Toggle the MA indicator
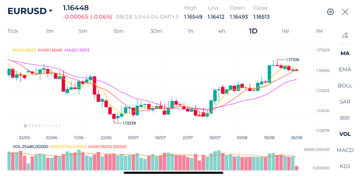The width and height of the screenshot is (363, 177). click(x=345, y=53)
